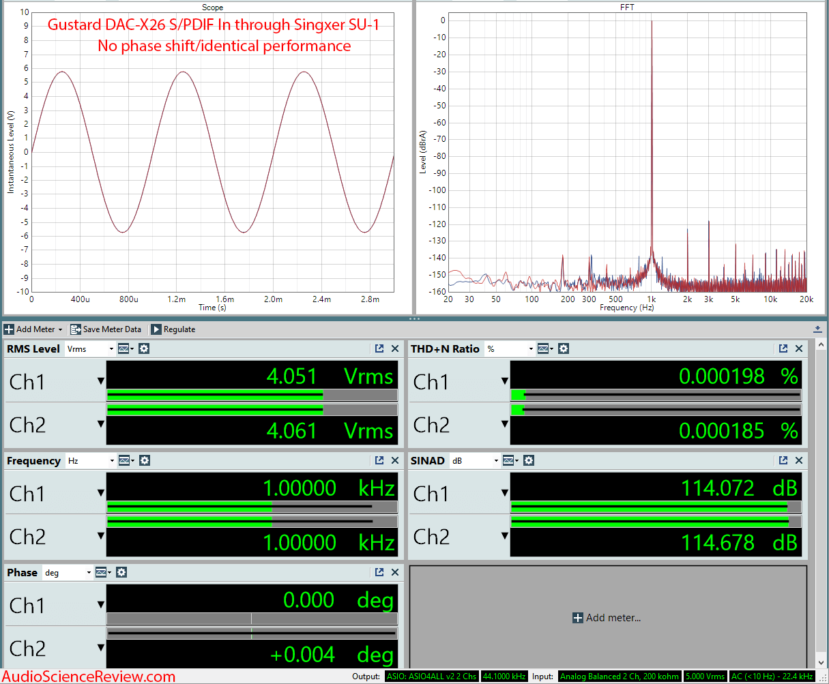
Task: Close the THD+N Ratio meter
Action: (x=799, y=348)
